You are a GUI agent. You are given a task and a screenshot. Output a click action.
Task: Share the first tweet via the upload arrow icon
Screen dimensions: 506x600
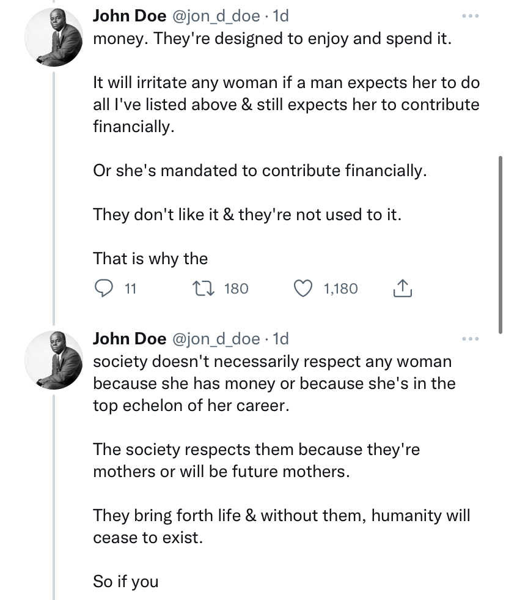[401, 288]
